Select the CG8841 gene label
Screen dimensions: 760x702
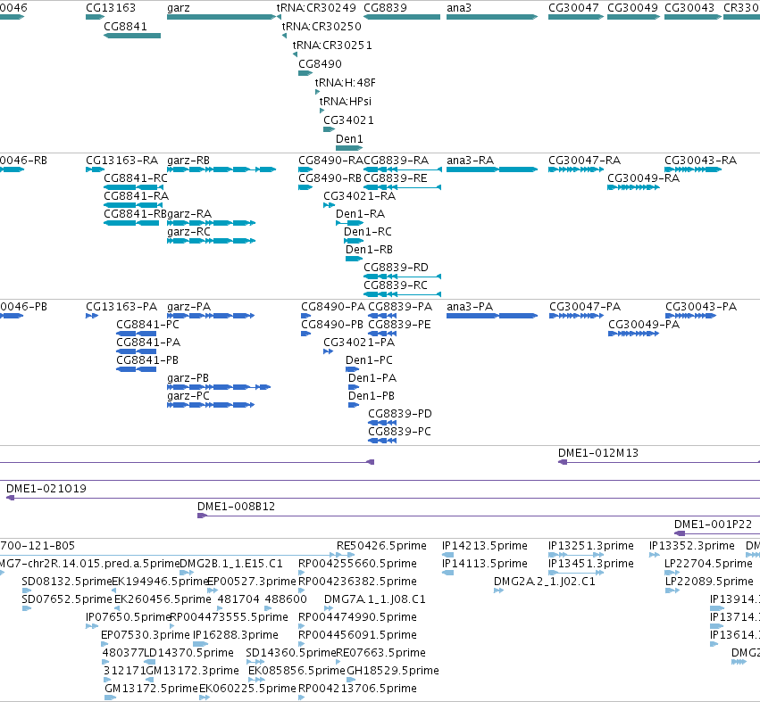(x=125, y=26)
